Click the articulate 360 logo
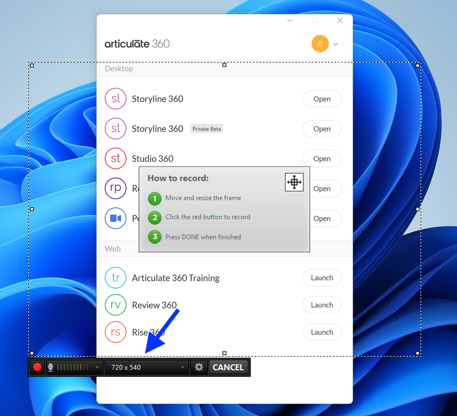The width and height of the screenshot is (457, 416). point(137,44)
